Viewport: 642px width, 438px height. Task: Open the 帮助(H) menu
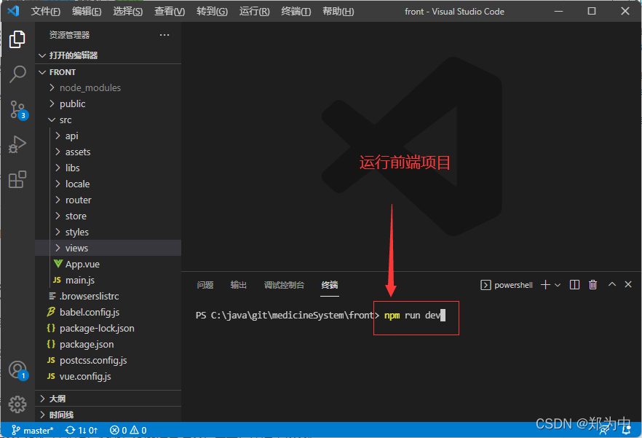(338, 12)
